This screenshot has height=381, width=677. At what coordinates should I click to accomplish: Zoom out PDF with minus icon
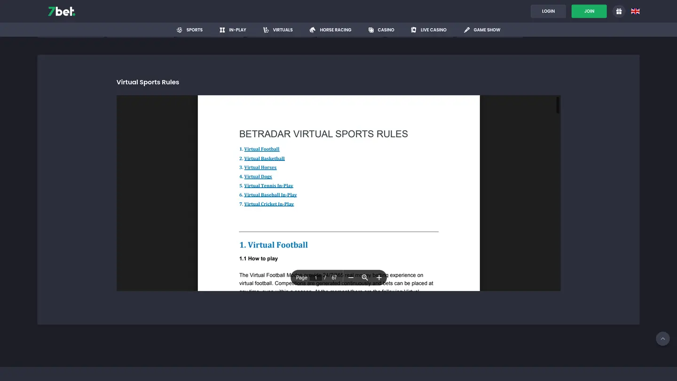[351, 278]
